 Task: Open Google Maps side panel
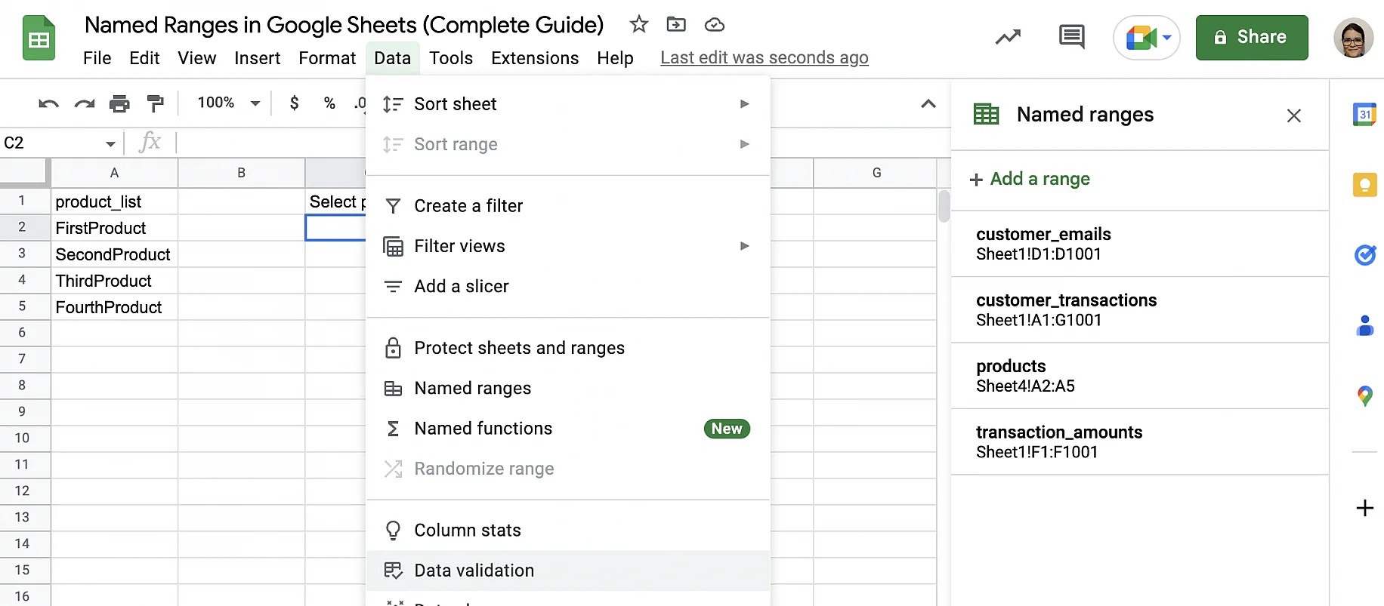(x=1364, y=395)
